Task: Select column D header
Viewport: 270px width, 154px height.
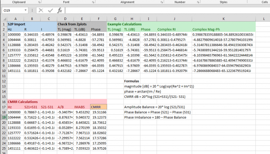Action: pyautogui.click(x=65, y=19)
